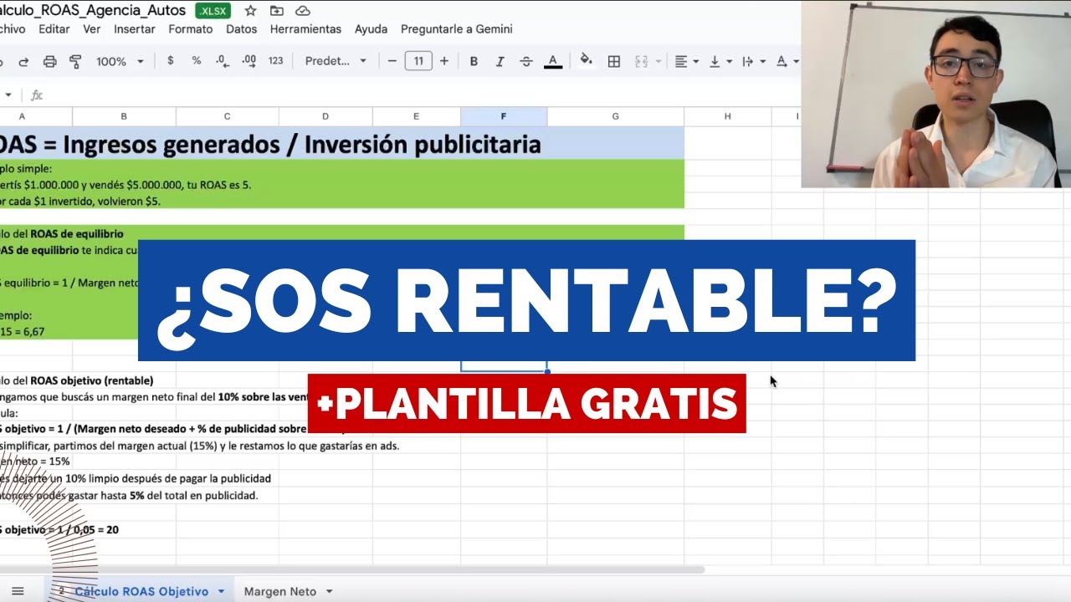The image size is (1071, 602).
Task: Select column D header
Action: click(x=325, y=116)
